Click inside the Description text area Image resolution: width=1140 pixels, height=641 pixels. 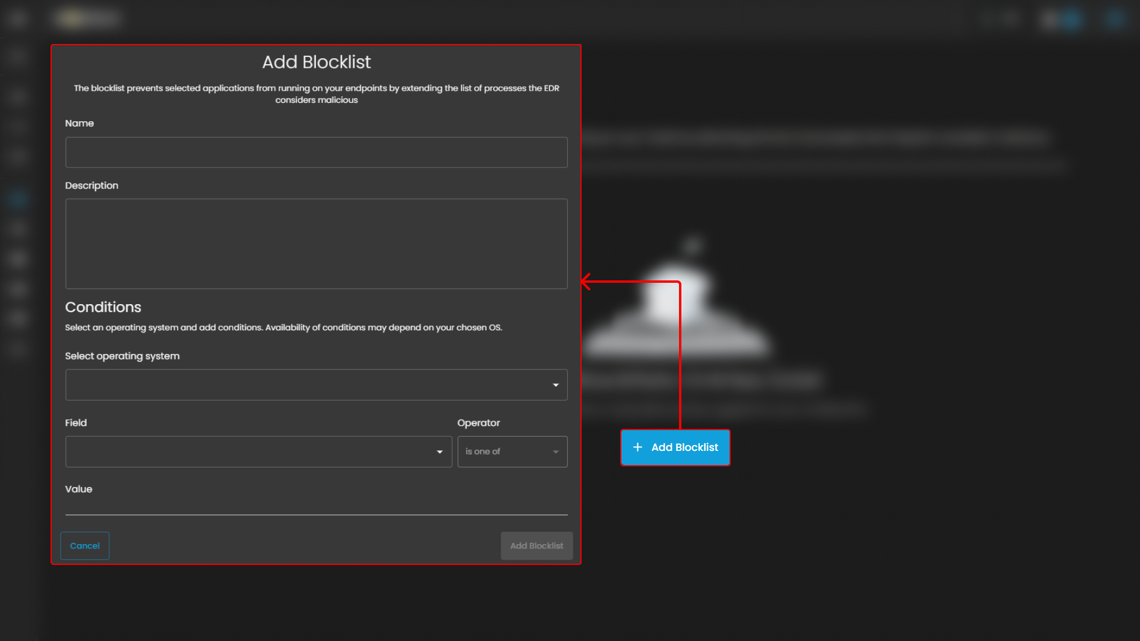[x=316, y=244]
